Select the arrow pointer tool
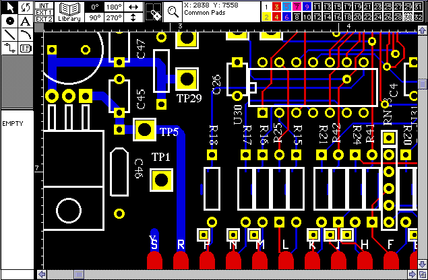This screenshot has height=280, width=428. (x=9, y=7)
